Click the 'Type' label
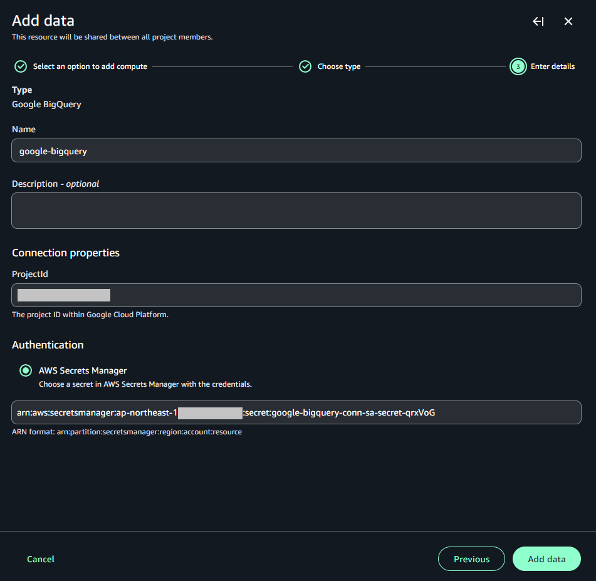Image resolution: width=596 pixels, height=581 pixels. [22, 90]
